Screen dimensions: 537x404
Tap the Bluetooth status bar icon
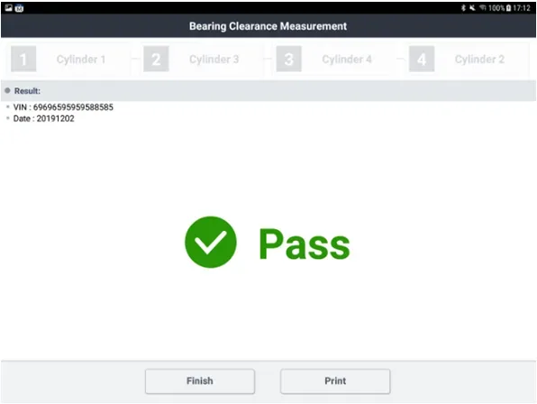point(463,8)
